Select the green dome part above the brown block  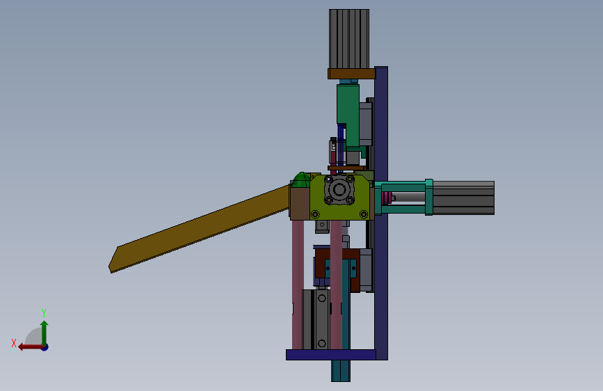tap(302, 179)
